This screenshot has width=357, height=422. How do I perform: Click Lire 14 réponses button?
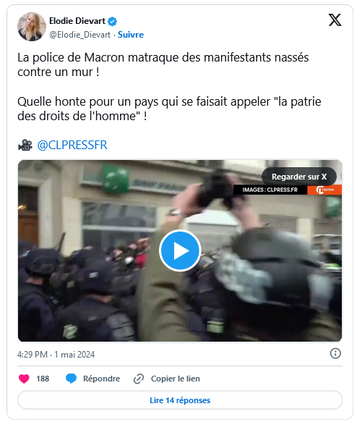tap(180, 400)
